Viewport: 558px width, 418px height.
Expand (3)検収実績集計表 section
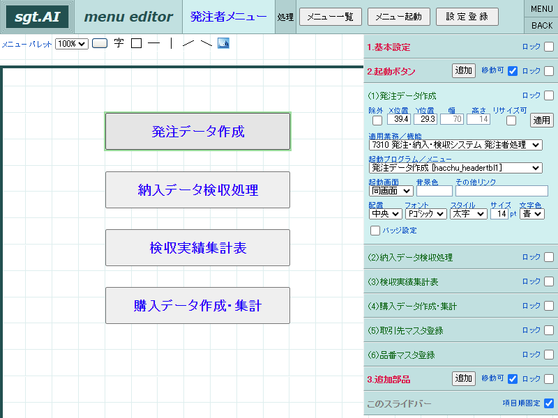tap(402, 281)
